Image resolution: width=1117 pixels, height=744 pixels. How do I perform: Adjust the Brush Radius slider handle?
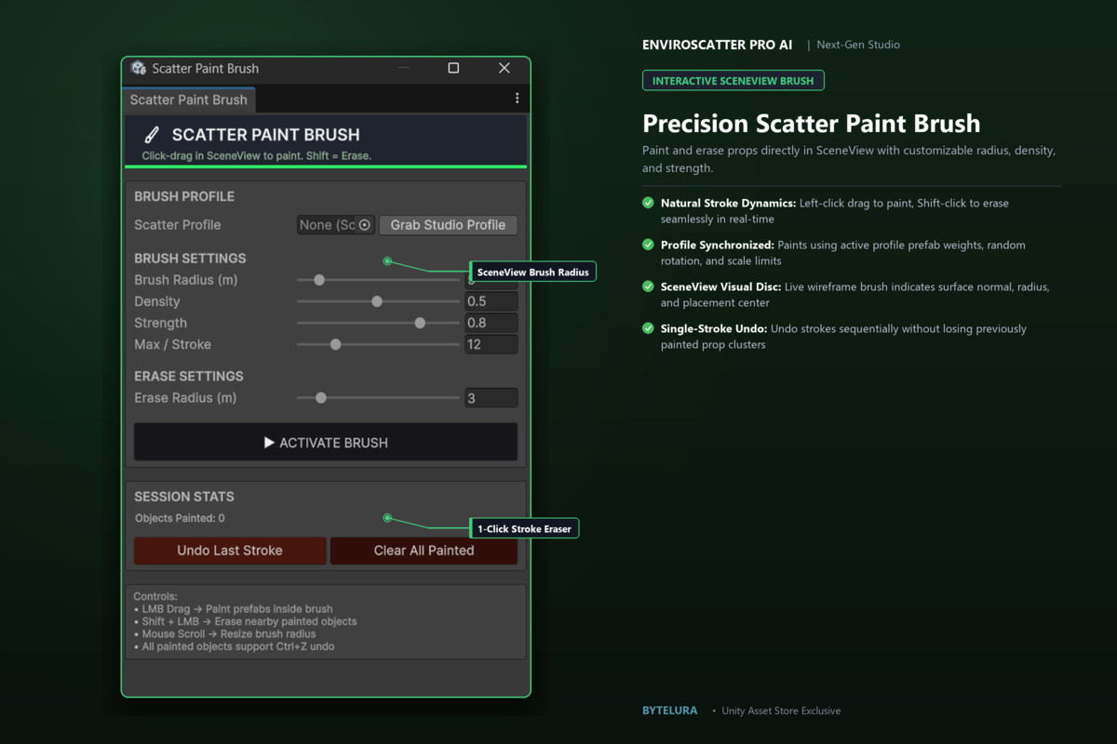click(x=319, y=280)
